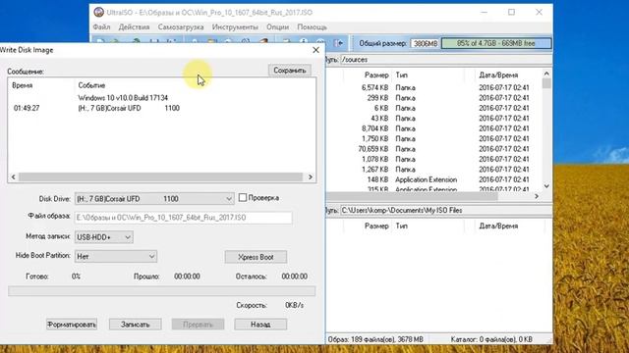Click the /sources path field

point(446,60)
